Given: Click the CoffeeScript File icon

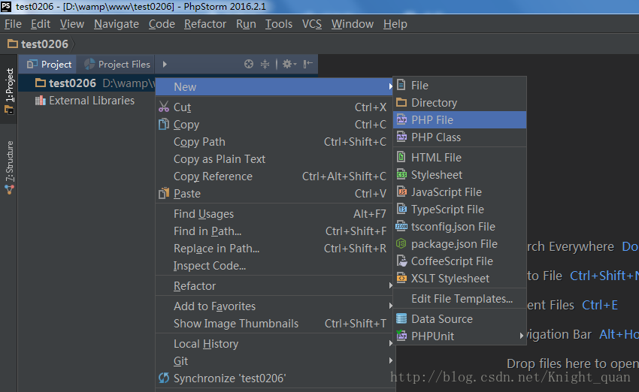Looking at the screenshot, I should (x=402, y=261).
